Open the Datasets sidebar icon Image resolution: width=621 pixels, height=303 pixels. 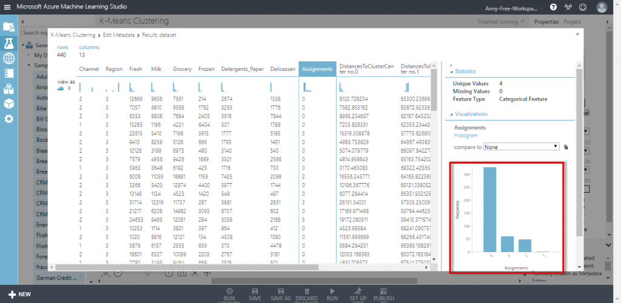[x=8, y=88]
